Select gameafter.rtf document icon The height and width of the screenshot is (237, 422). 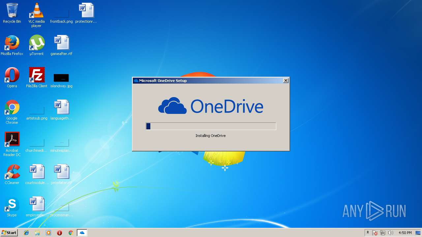pos(61,45)
